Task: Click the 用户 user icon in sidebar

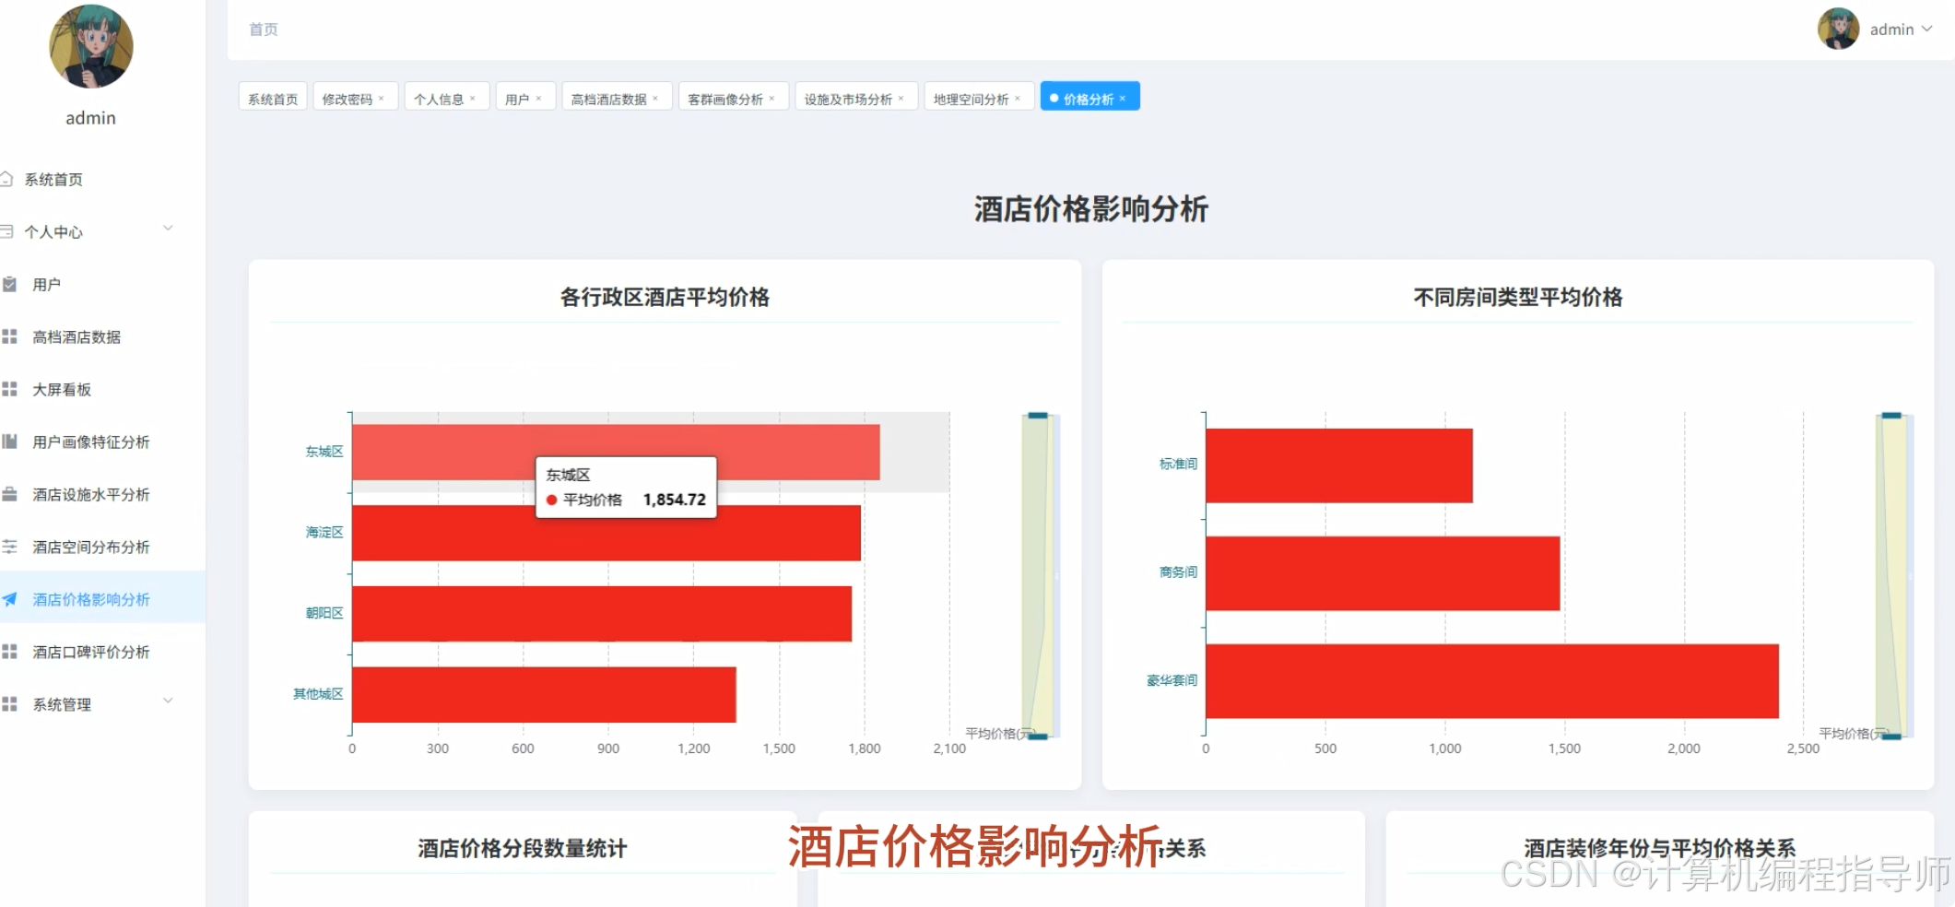Action: (x=11, y=284)
